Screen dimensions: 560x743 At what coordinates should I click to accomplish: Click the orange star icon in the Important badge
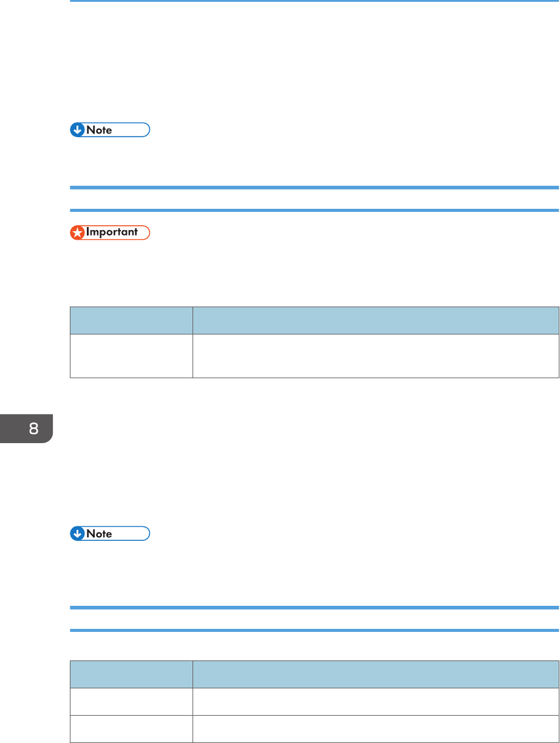(77, 232)
